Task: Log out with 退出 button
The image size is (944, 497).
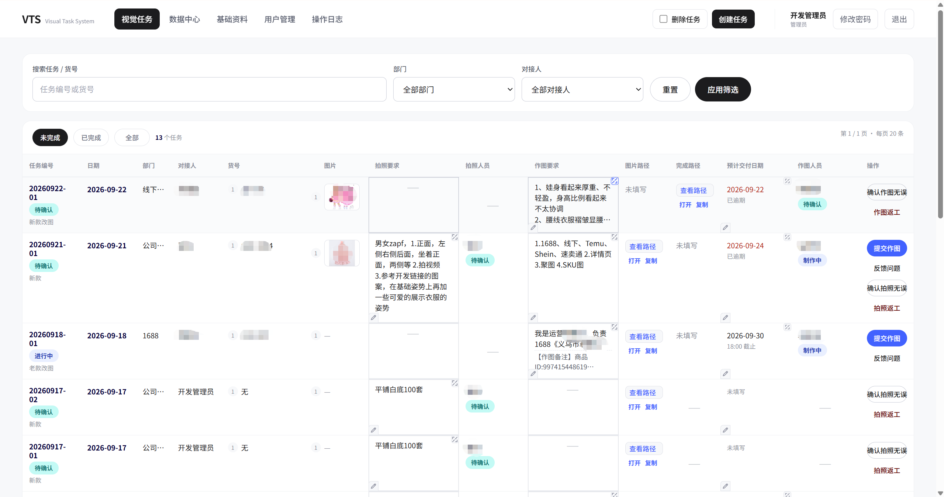Action: (x=899, y=19)
